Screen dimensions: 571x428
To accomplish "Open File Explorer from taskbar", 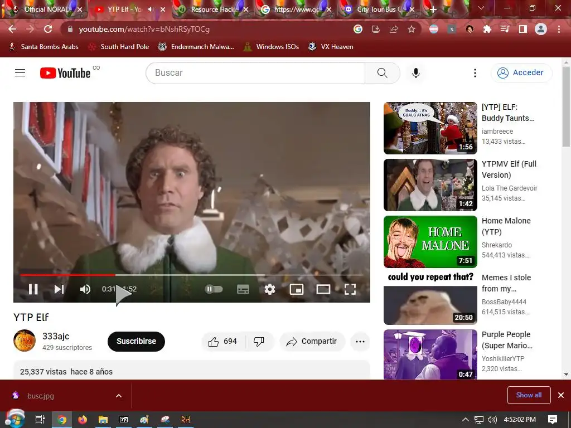I will point(103,420).
